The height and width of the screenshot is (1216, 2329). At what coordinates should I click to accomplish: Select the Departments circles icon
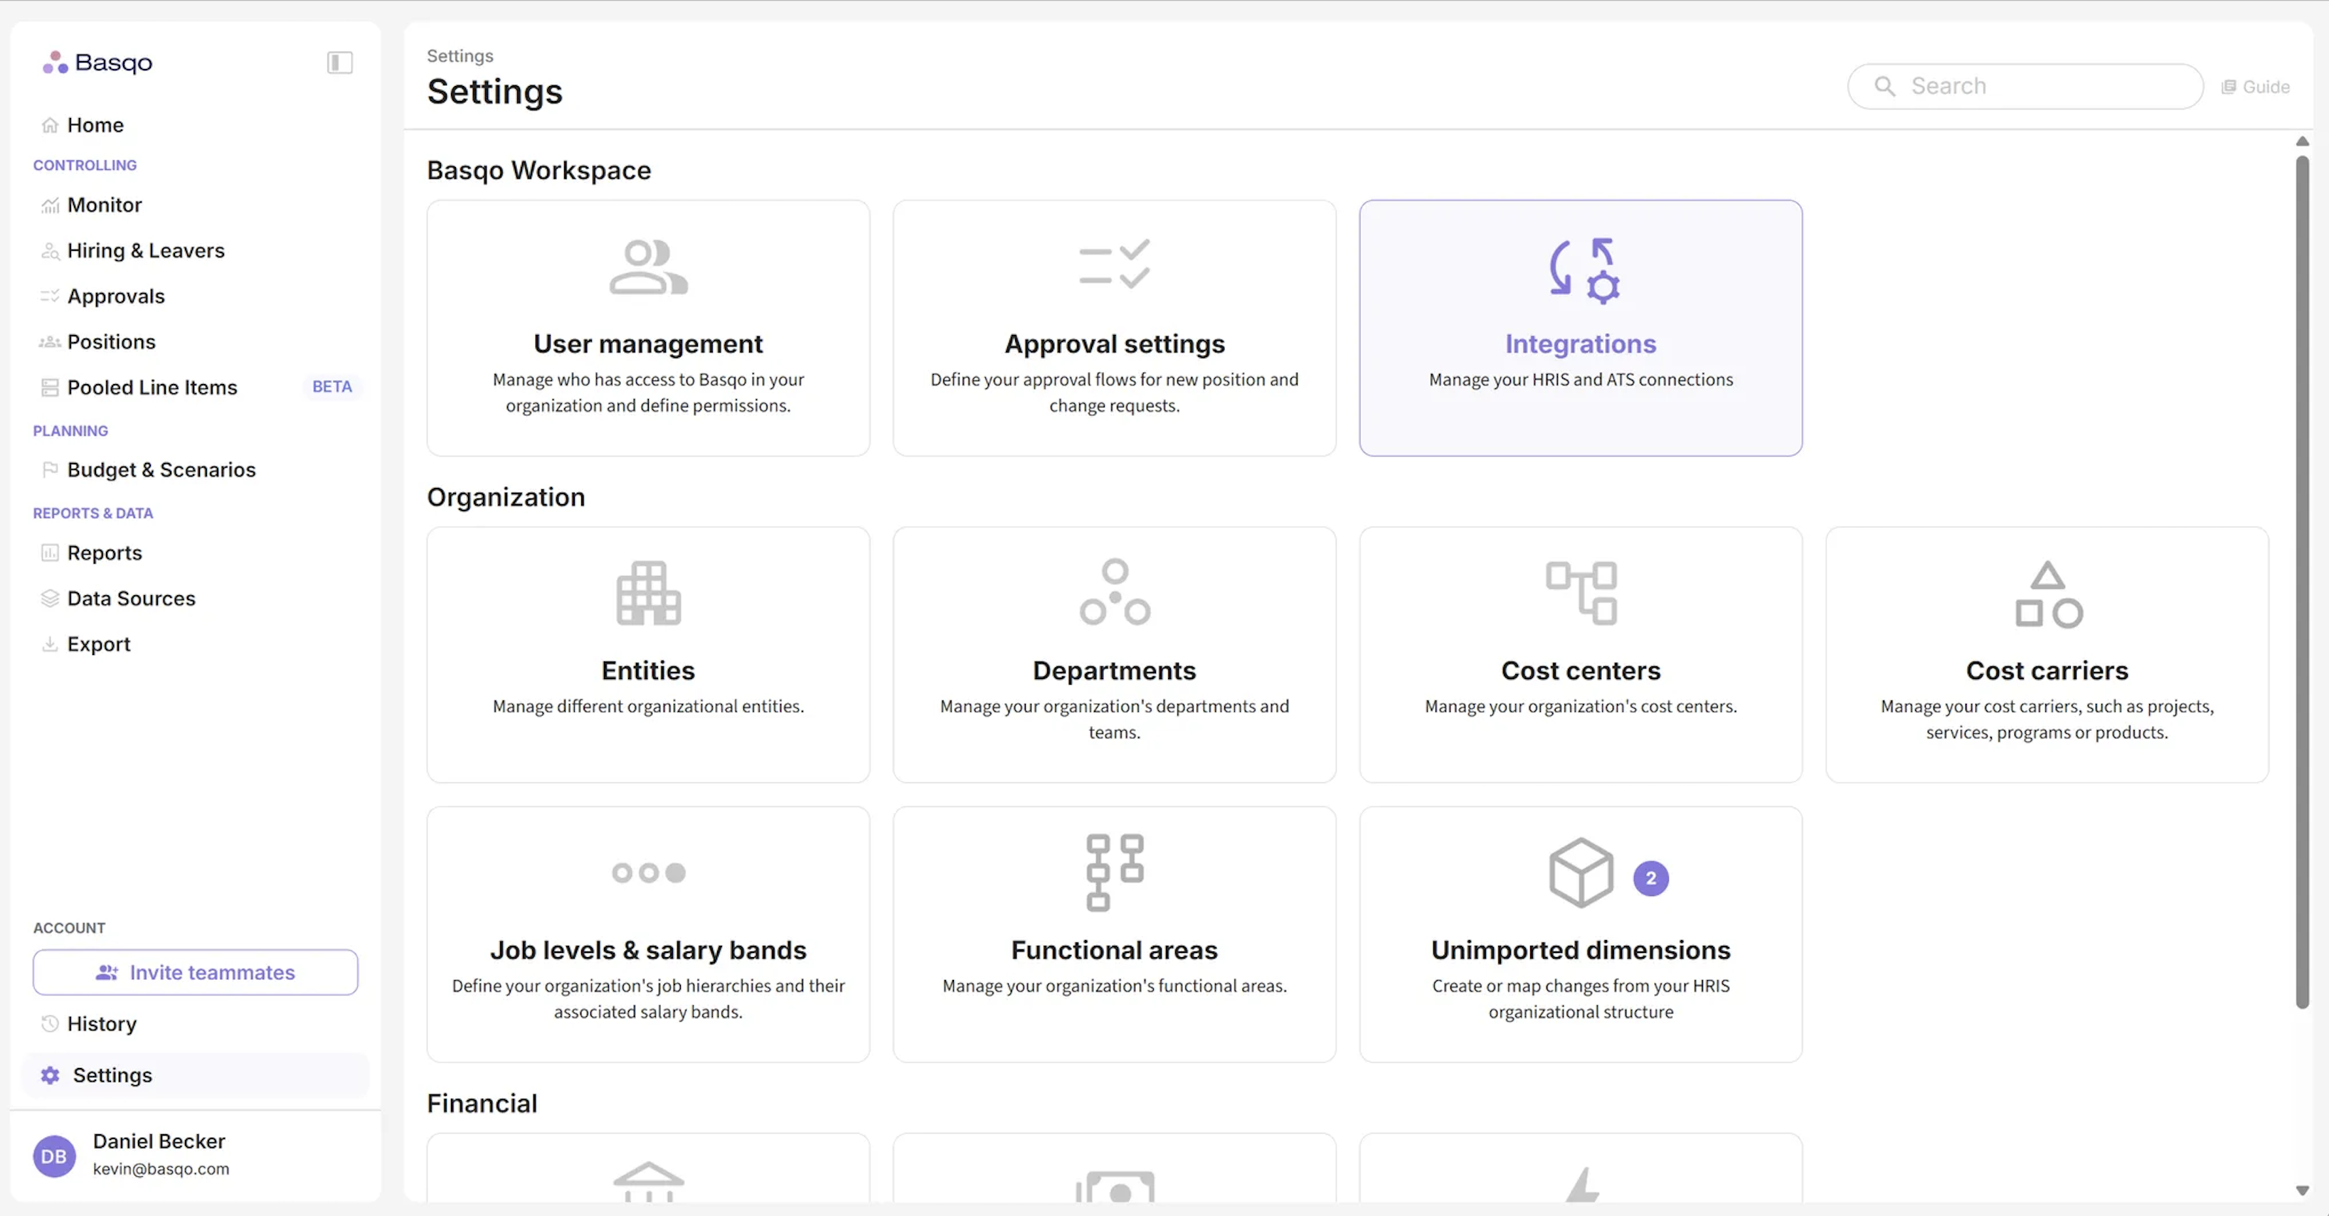click(1114, 592)
